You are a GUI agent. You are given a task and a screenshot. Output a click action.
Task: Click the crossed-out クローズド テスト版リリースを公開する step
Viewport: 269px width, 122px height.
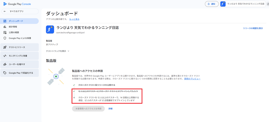[x=97, y=85]
